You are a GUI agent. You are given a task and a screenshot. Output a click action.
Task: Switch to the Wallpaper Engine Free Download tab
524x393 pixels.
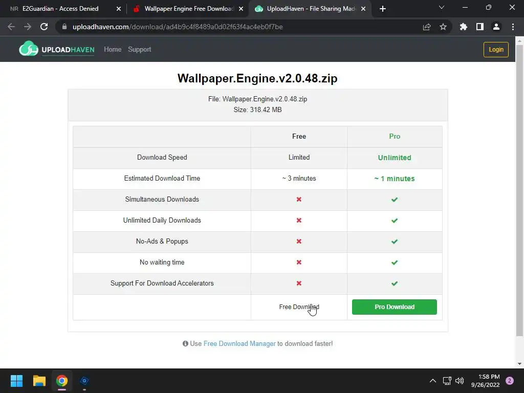(189, 9)
